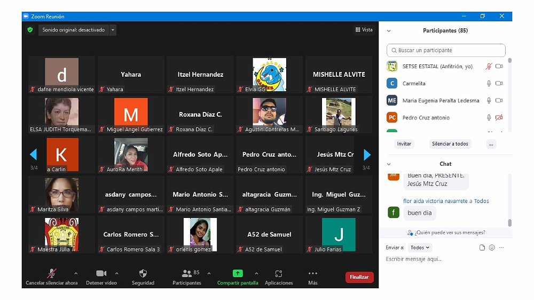Open the Seguridad shield icon
The image size is (534, 300).
click(x=143, y=273)
